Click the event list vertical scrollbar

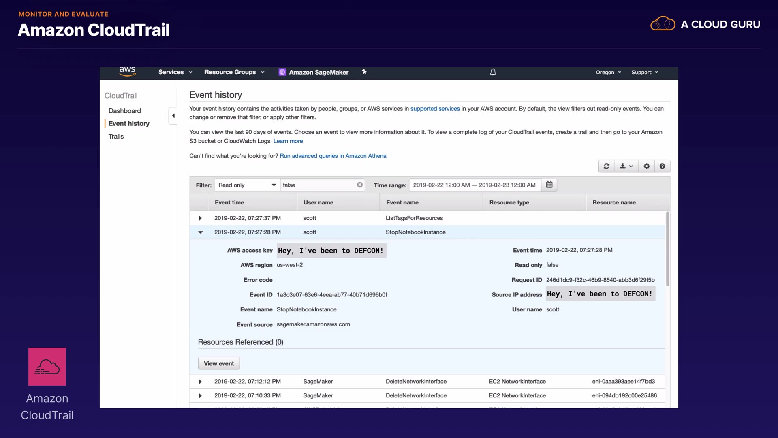point(667,248)
